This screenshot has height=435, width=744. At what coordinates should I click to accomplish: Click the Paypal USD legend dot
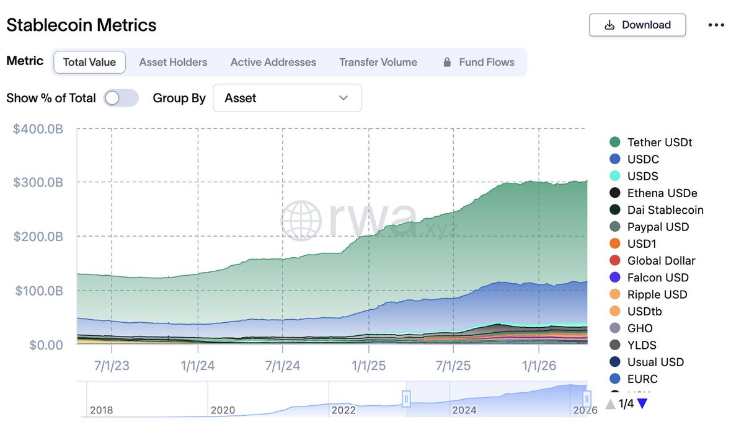pyautogui.click(x=615, y=227)
